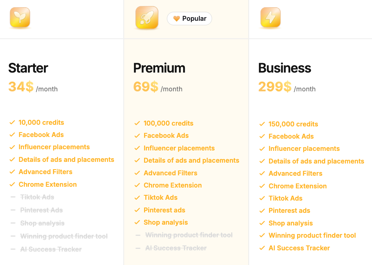The height and width of the screenshot is (265, 372).
Task: Select the Premium plan heading
Action: (159, 68)
